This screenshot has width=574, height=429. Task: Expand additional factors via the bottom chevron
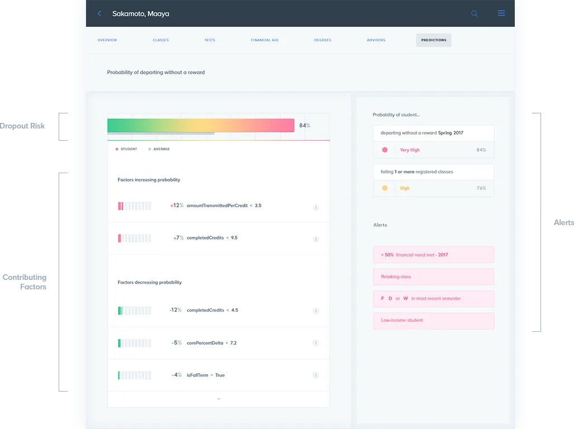click(x=218, y=399)
